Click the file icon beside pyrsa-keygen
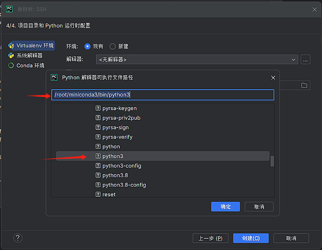Image resolution: width=322 pixels, height=250 pixels. [x=98, y=108]
